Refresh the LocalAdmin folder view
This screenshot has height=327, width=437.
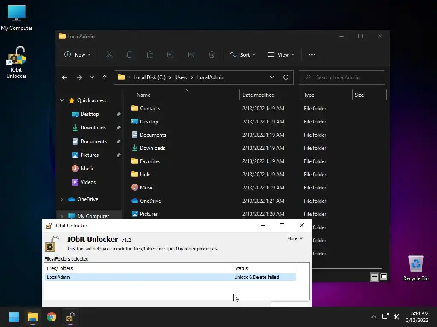tap(286, 77)
